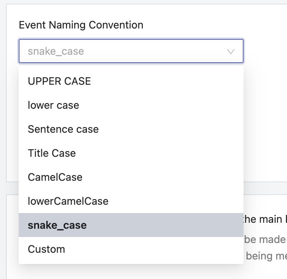Choose CamelCase from the list
This screenshot has height=279, width=287.
[x=55, y=177]
